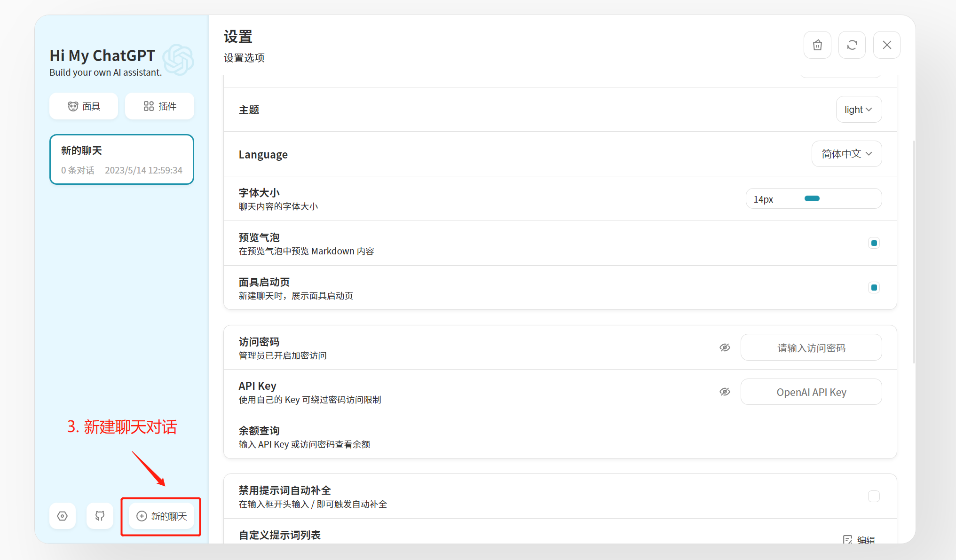
Task: Click the clear-data trash icon
Action: point(817,45)
